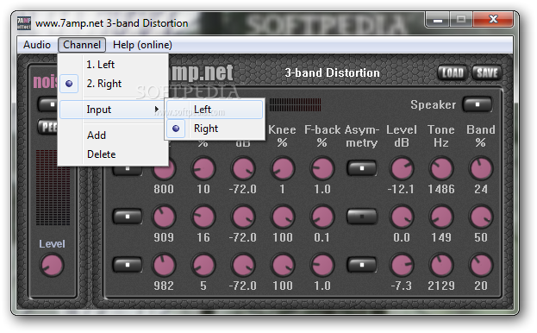
Task: Click the F-back knob in the 982 row
Action: click(322, 265)
